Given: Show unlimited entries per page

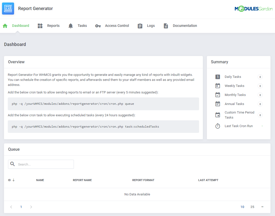Looking at the screenshot, I should [x=262, y=207].
